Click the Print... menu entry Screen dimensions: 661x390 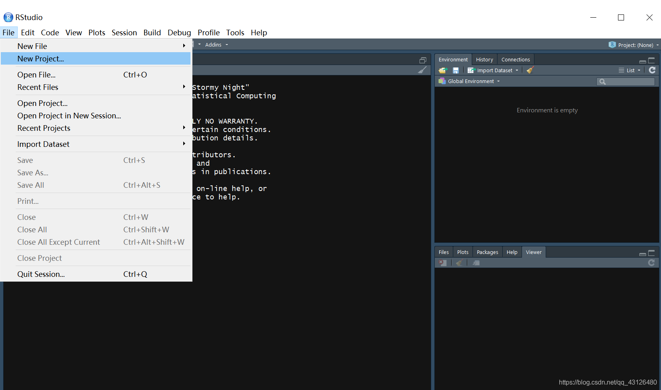pyautogui.click(x=96, y=201)
